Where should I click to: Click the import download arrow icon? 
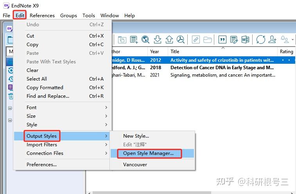point(158,40)
